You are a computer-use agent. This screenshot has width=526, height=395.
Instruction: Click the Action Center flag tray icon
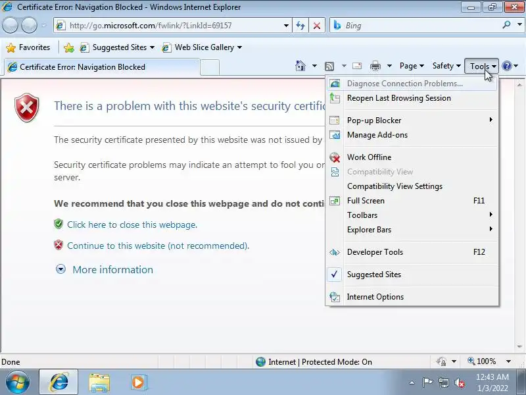[427, 382]
